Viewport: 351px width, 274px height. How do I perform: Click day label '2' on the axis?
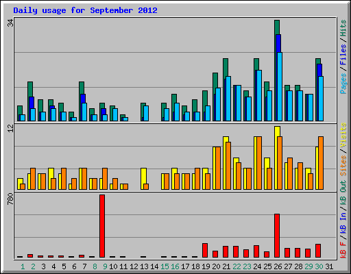coord(33,266)
